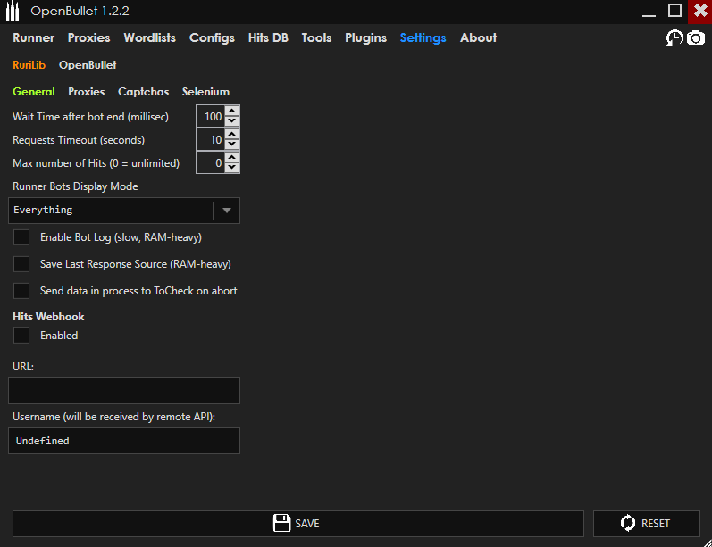Increase Wait Time after bot end
This screenshot has height=547, width=712.
click(232, 112)
